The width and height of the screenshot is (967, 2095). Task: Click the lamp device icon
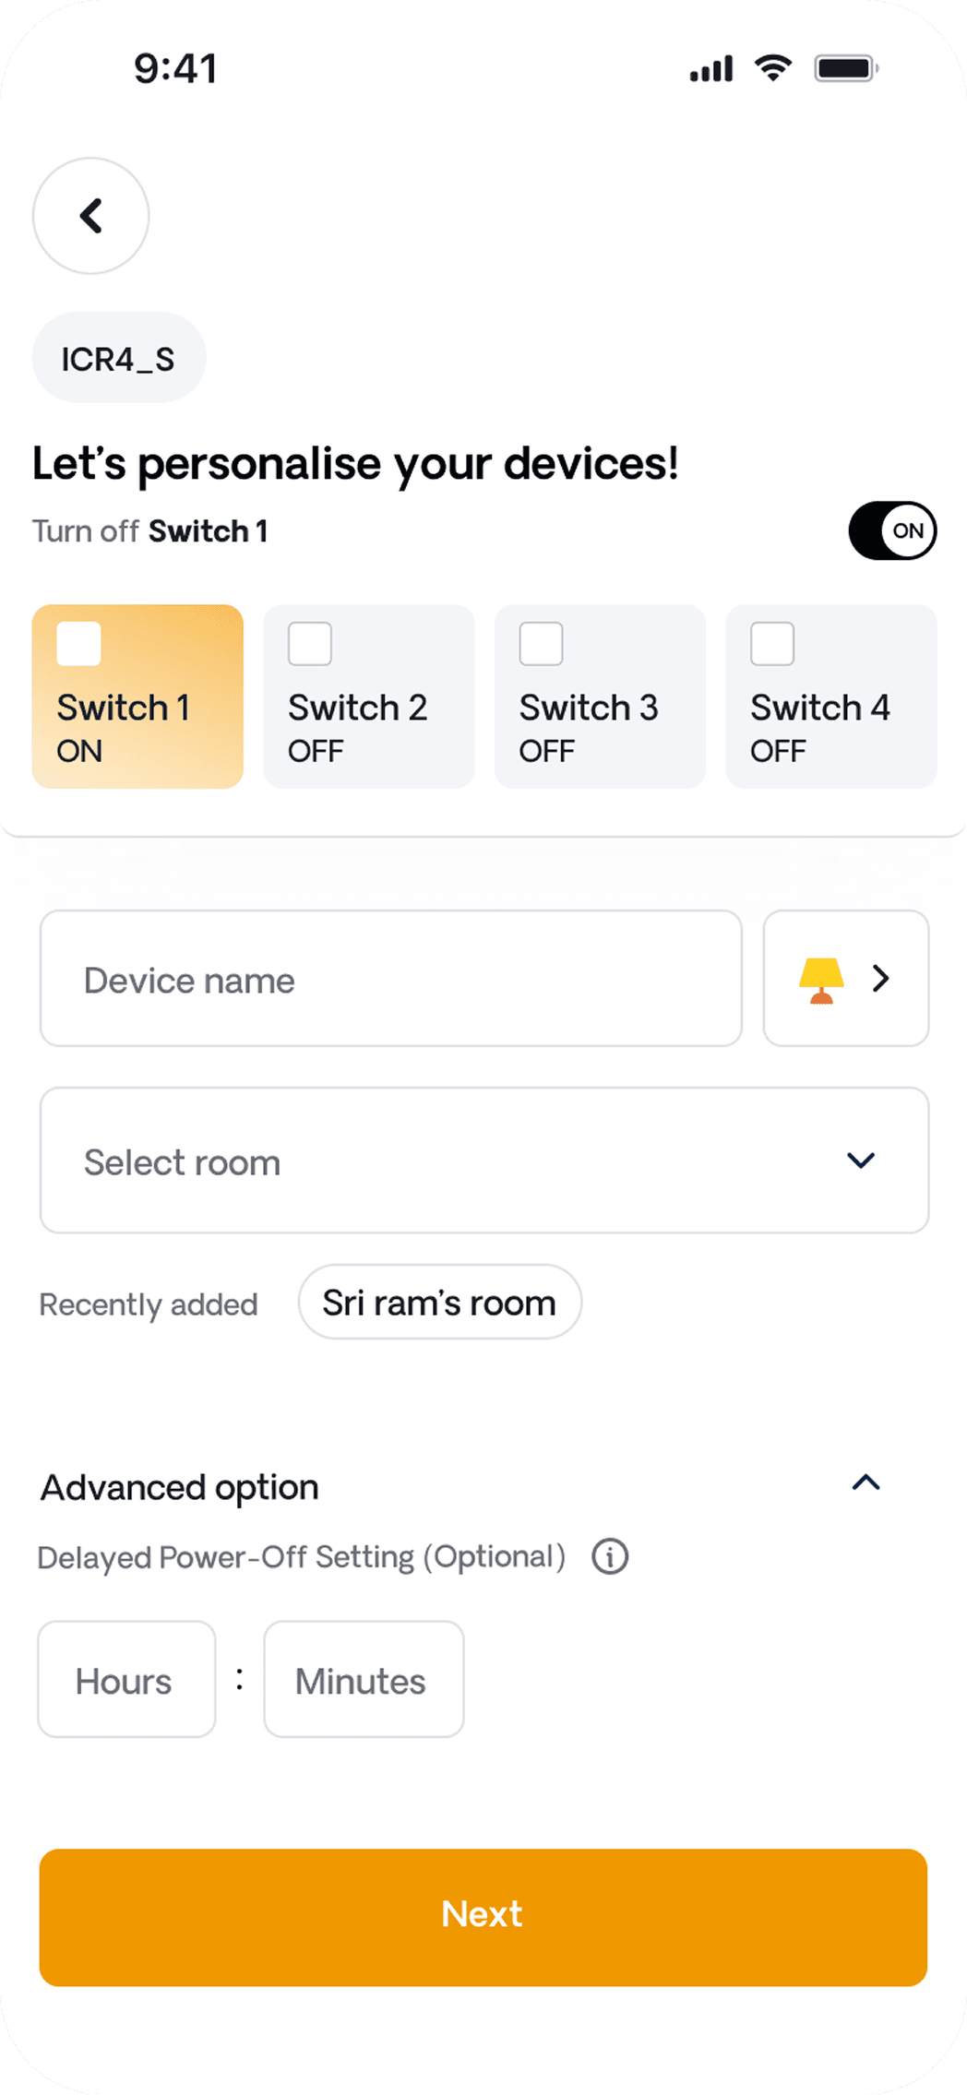point(820,980)
